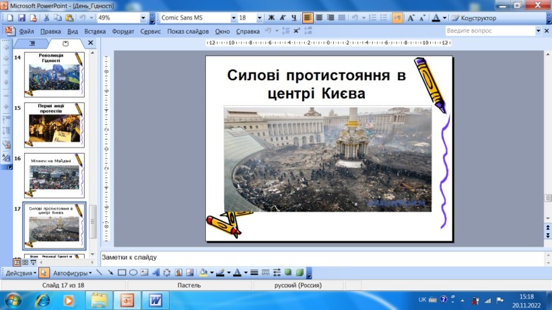Open the Справка menu

(248, 32)
